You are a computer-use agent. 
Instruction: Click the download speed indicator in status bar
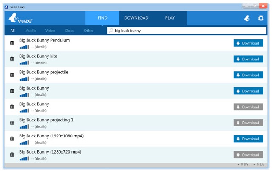coord(243,164)
